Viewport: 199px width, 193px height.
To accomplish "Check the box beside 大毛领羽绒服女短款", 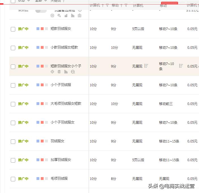I will [x=13, y=104].
